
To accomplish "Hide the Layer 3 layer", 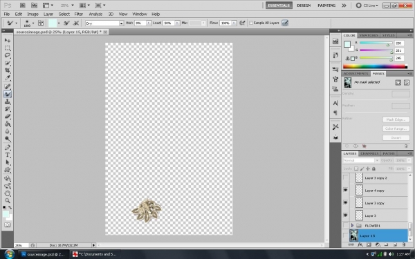I will (x=345, y=215).
